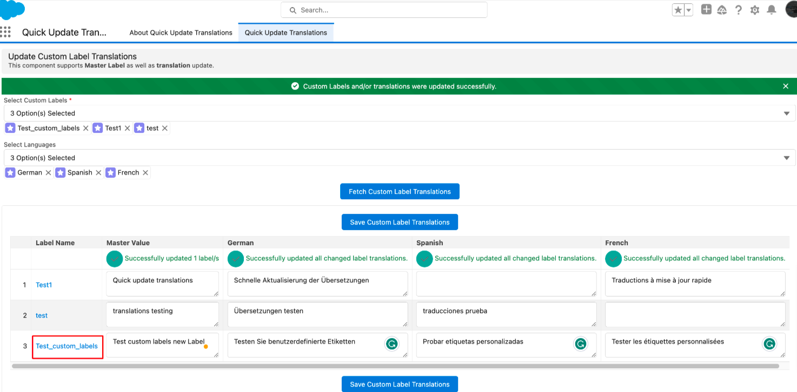Edit Master Value 'translations testing' field

click(163, 315)
